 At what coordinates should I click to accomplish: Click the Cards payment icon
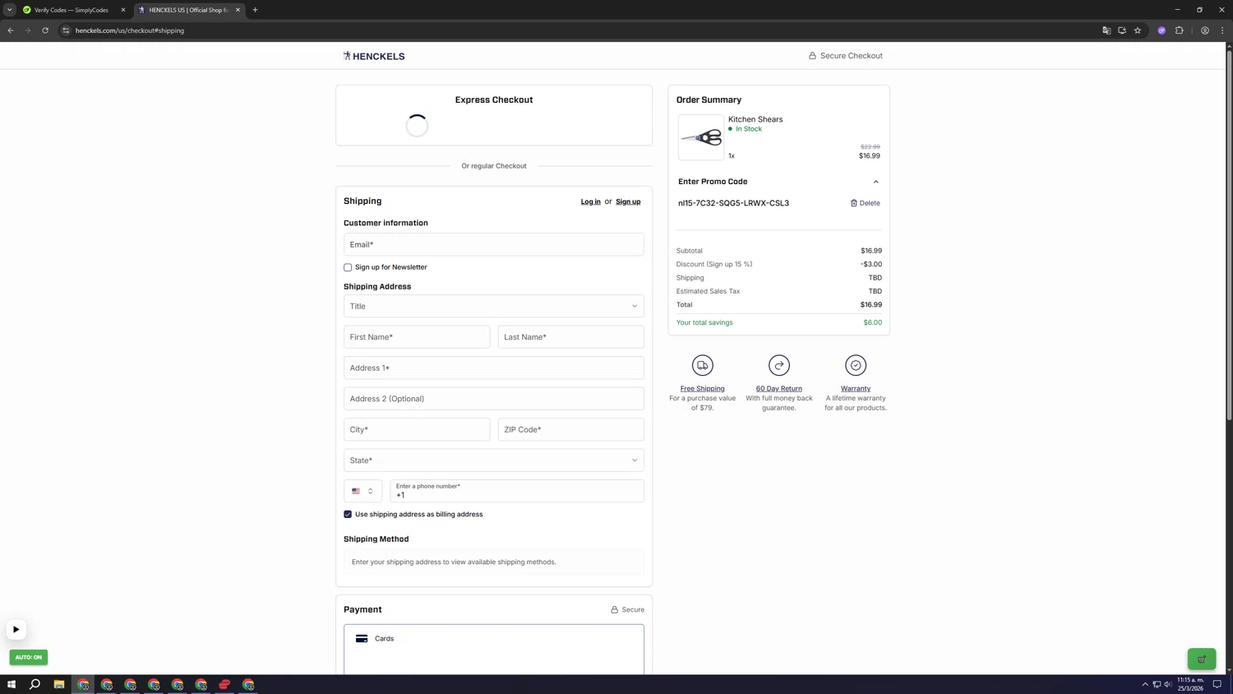pyautogui.click(x=362, y=639)
